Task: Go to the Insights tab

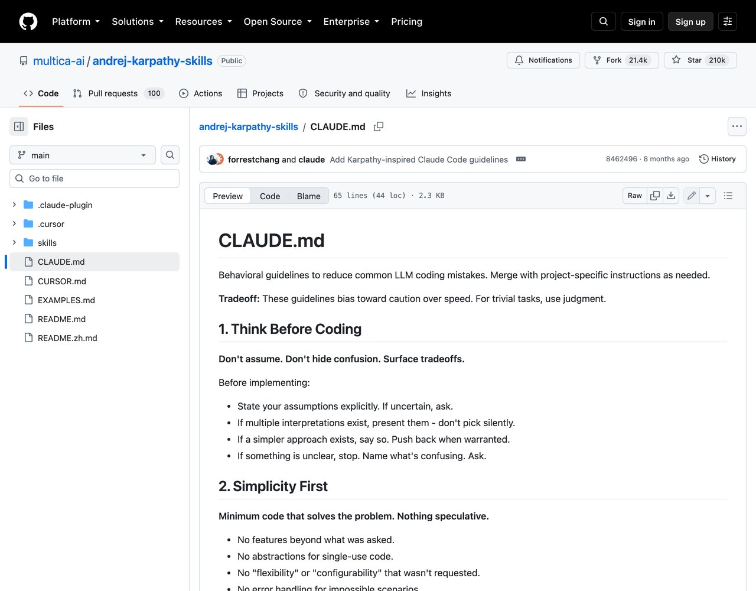Action: [x=429, y=93]
